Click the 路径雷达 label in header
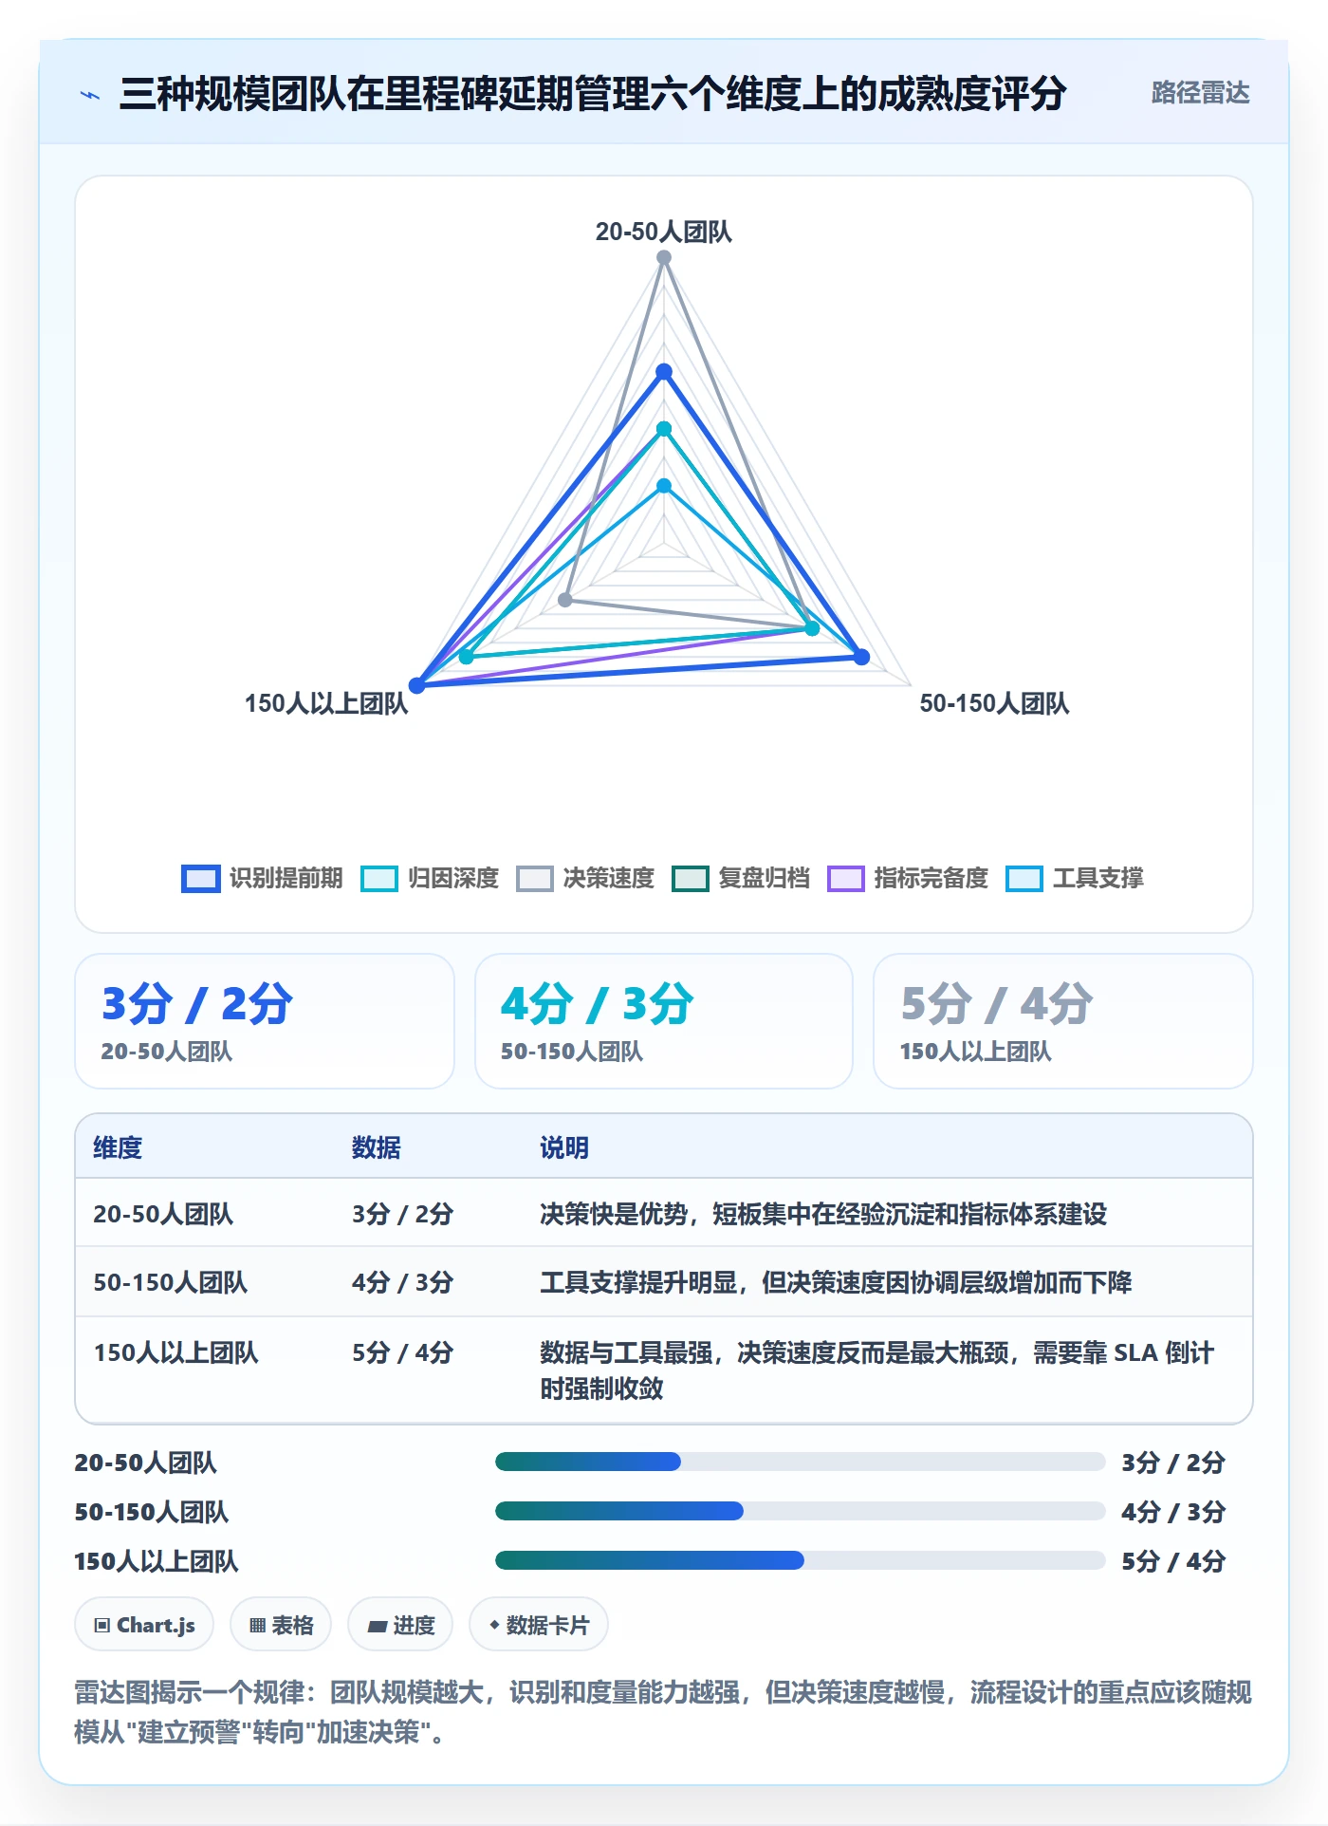The width and height of the screenshot is (1328, 1826). 1200,93
